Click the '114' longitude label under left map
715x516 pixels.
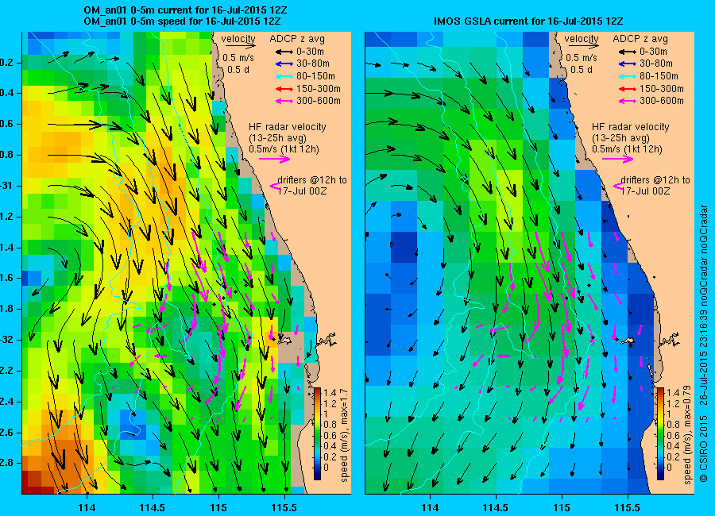(x=87, y=508)
